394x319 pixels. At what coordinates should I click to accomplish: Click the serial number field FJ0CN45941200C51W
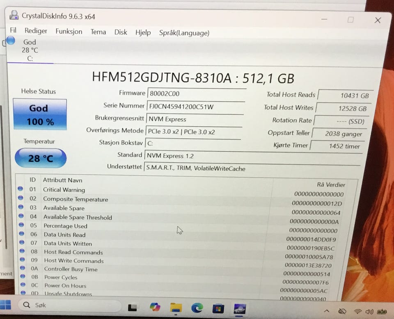click(196, 107)
